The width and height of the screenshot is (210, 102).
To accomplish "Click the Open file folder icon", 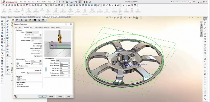I will 63,2.
